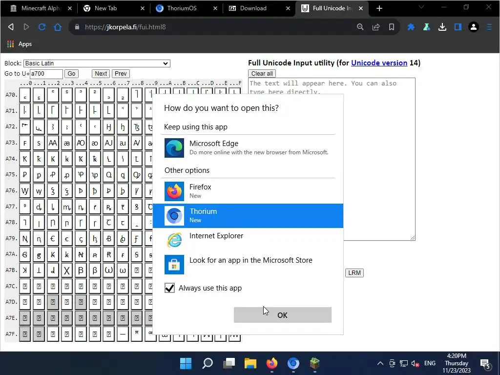Bookmark this page with the bookmark icon
Viewport: 500px width, 375px height.
(391, 27)
